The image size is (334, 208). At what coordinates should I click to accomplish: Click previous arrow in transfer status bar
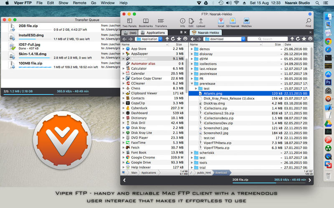[124, 180]
